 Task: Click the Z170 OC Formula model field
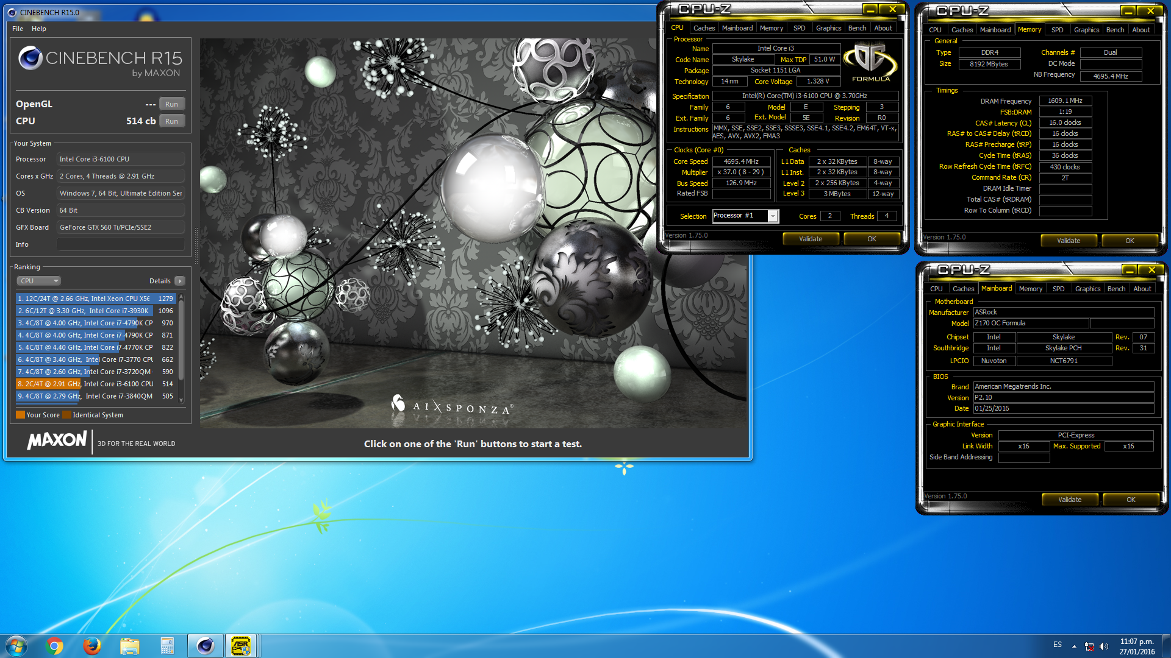(x=1031, y=323)
